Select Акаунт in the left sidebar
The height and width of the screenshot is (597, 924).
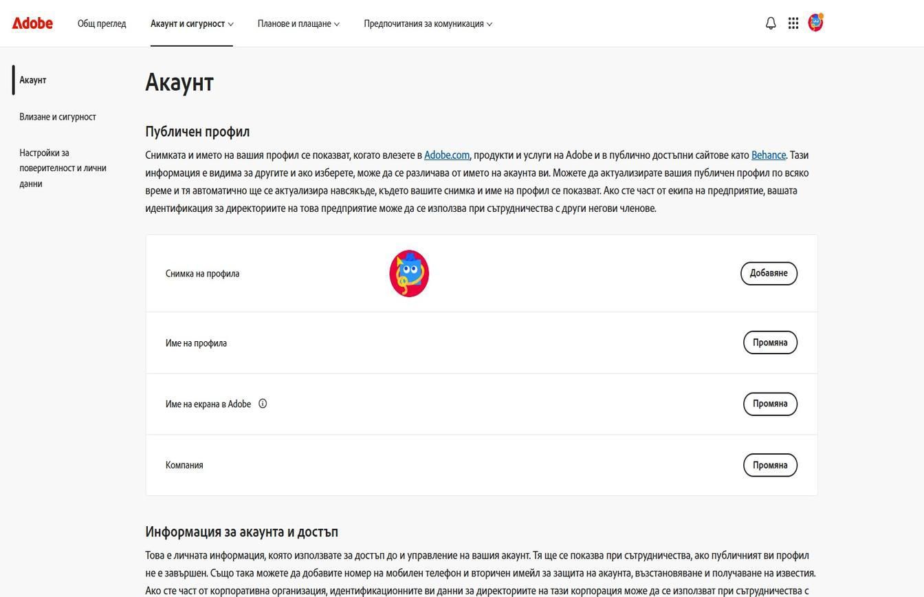[x=32, y=80]
